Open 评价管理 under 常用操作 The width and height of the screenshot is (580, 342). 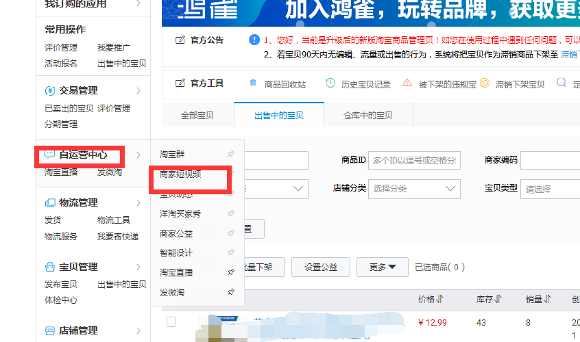tap(61, 48)
